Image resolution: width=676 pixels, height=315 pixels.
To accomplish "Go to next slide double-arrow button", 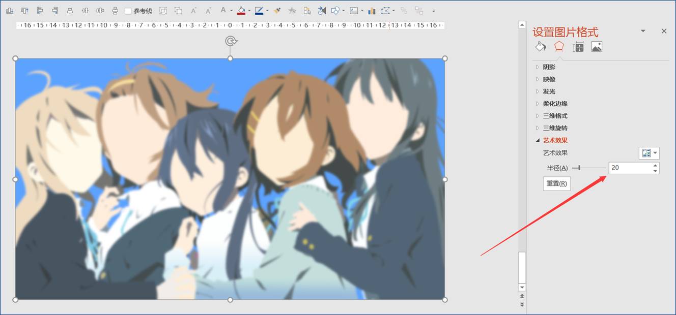I will coord(522,304).
